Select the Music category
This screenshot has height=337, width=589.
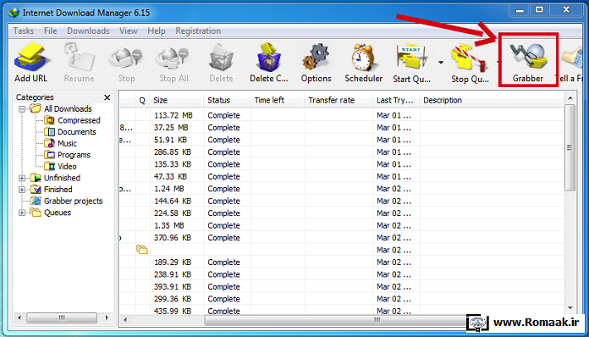[67, 143]
